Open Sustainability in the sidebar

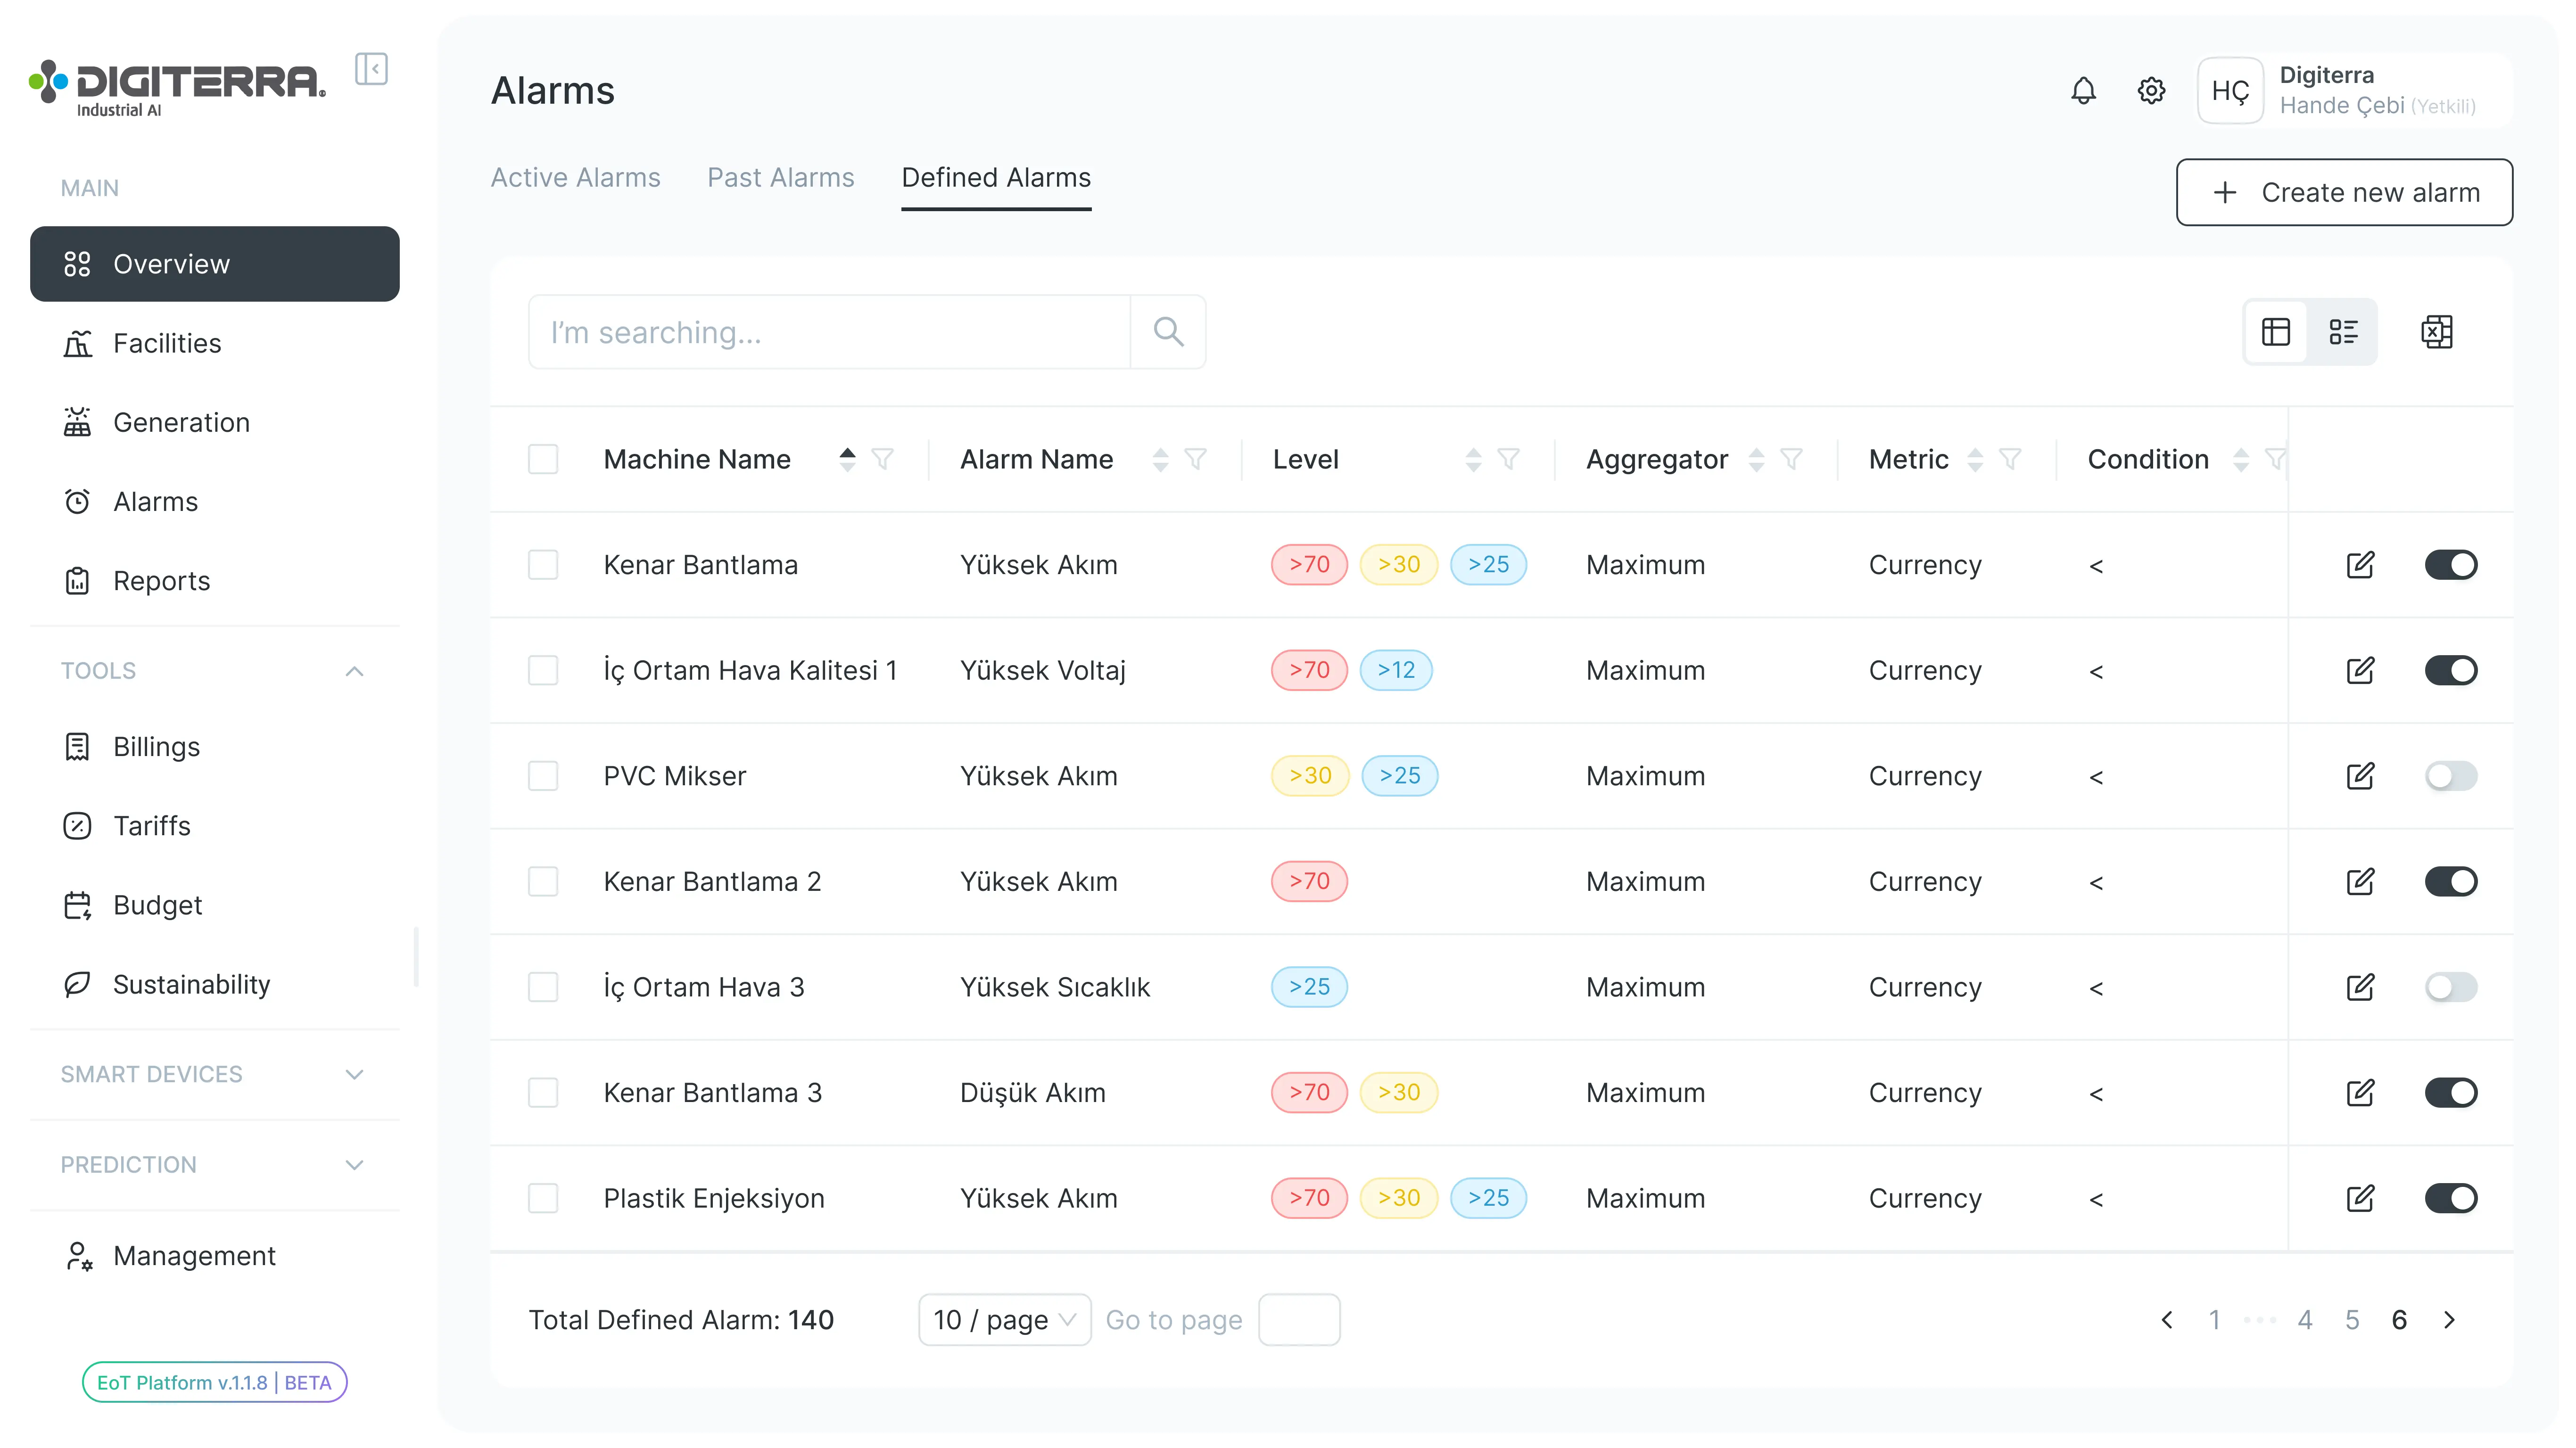click(x=191, y=984)
